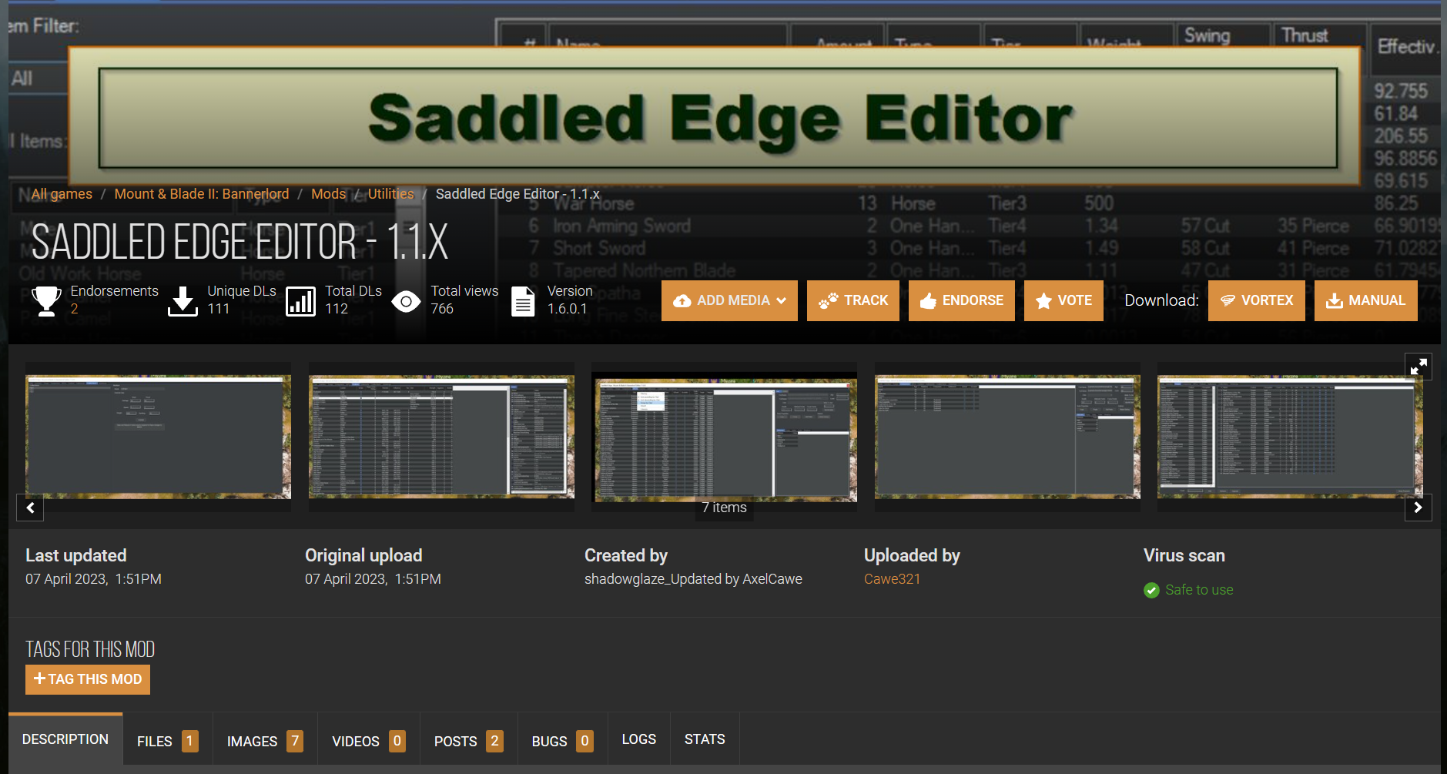Open the Videos tab

click(369, 741)
